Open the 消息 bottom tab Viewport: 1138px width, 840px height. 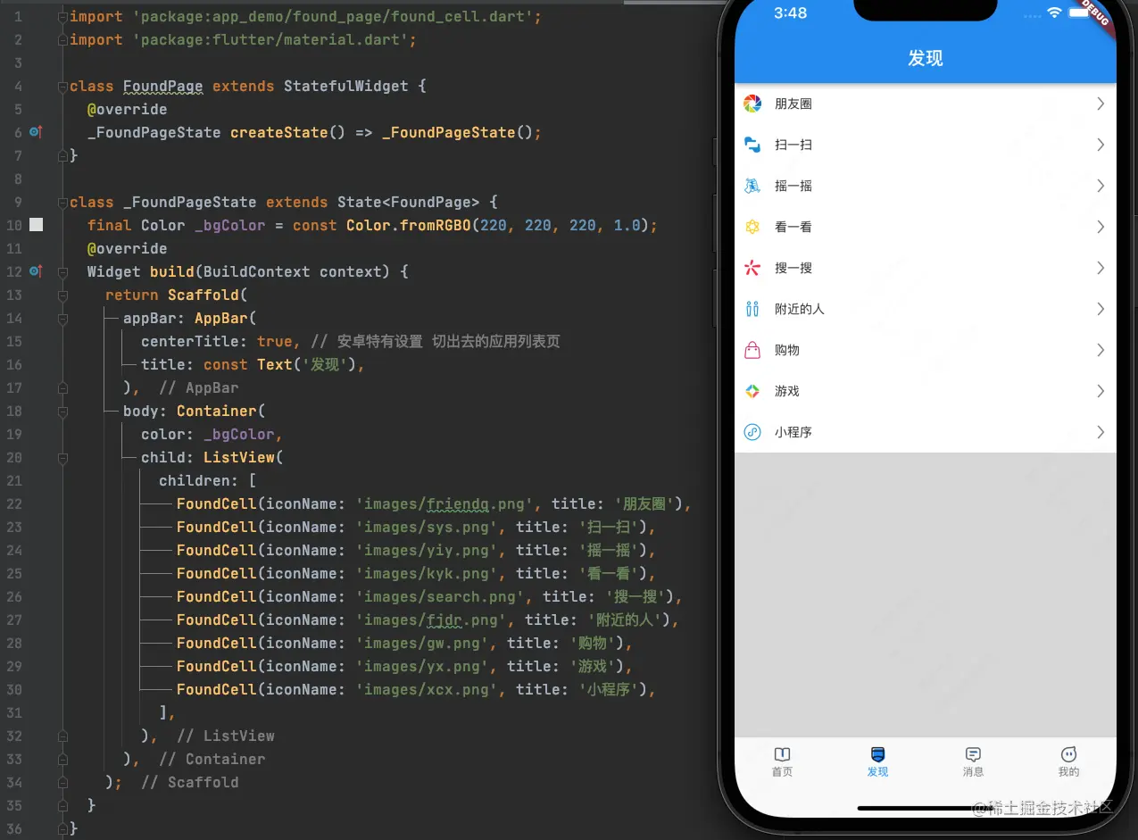click(973, 762)
